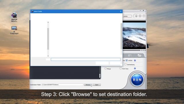This screenshot has height=104, width=184.
Task: Click the blue RUN button
Action: coord(137,80)
